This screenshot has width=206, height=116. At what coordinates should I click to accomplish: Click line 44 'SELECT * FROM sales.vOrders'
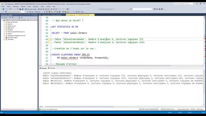click(70, 33)
